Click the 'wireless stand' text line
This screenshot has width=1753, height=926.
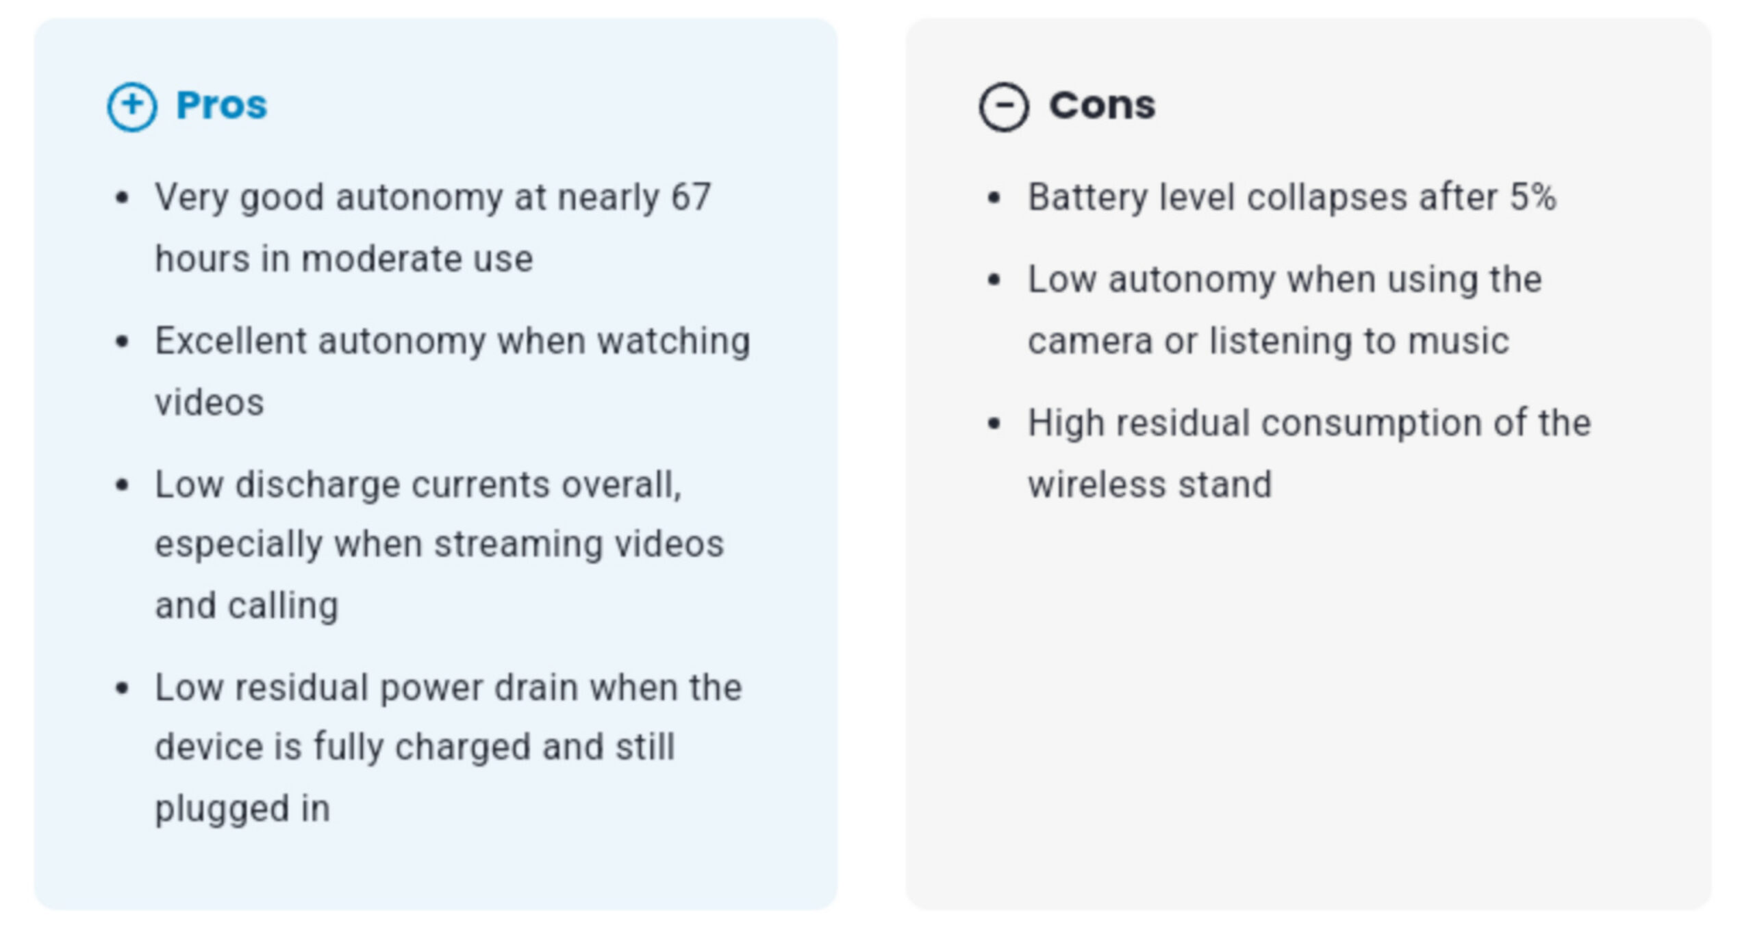click(x=1149, y=485)
